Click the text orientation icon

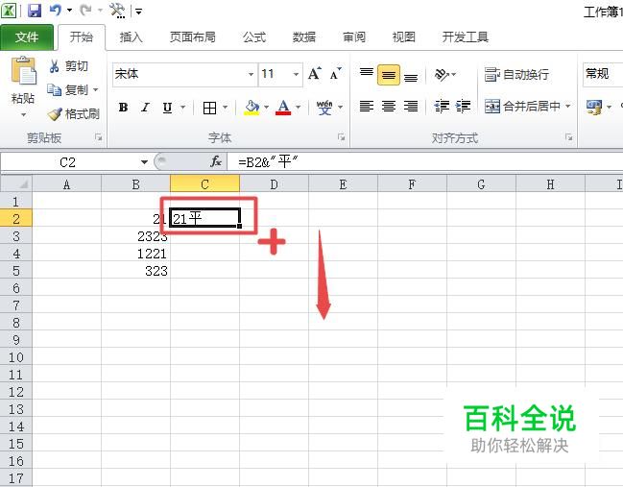(442, 74)
